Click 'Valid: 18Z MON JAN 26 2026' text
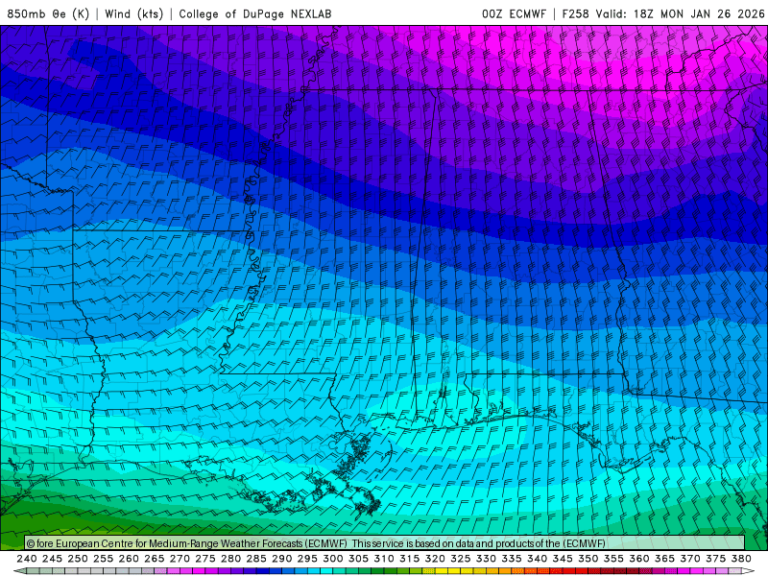 tap(681, 13)
